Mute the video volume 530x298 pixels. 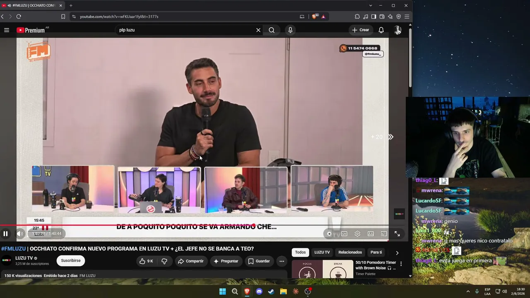(19, 234)
